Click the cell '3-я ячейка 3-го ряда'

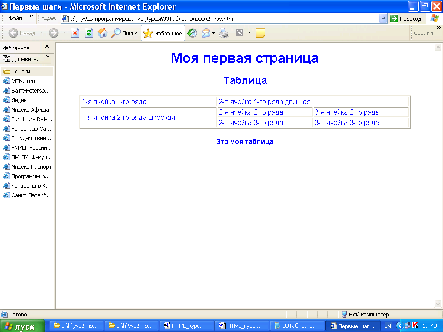pyautogui.click(x=361, y=123)
